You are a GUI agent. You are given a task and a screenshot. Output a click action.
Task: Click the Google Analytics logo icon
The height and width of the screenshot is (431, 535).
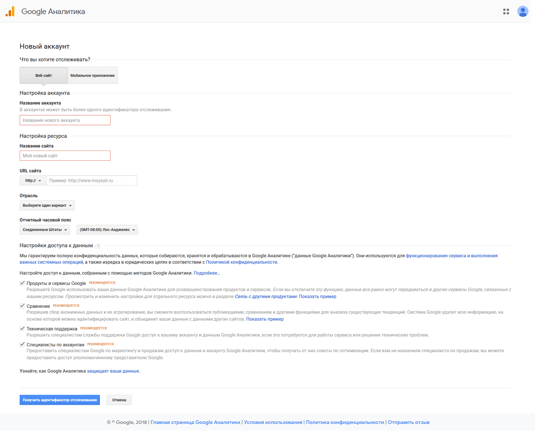point(10,12)
